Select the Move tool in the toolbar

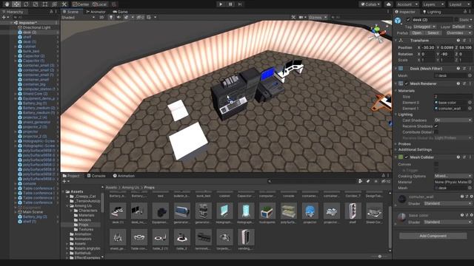(x=16, y=4)
